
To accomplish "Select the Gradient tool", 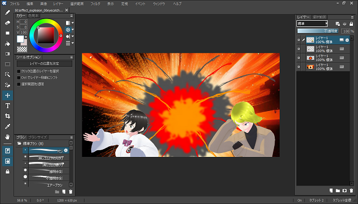I will [x=7, y=54].
